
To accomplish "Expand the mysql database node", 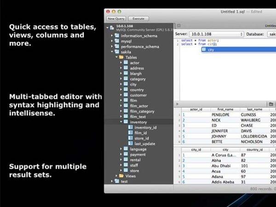I will 112,41.
